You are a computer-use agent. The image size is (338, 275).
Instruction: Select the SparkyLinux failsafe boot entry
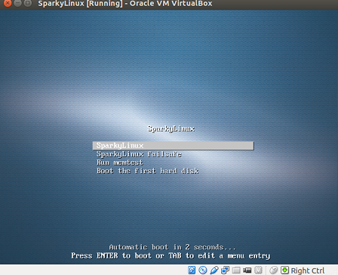coord(139,154)
